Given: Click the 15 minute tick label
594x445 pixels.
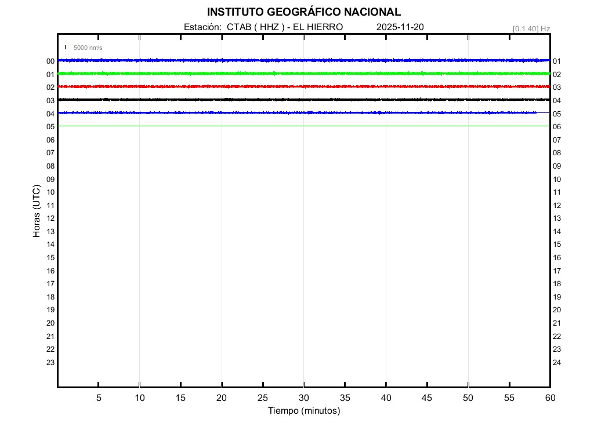Looking at the screenshot, I should coord(180,397).
